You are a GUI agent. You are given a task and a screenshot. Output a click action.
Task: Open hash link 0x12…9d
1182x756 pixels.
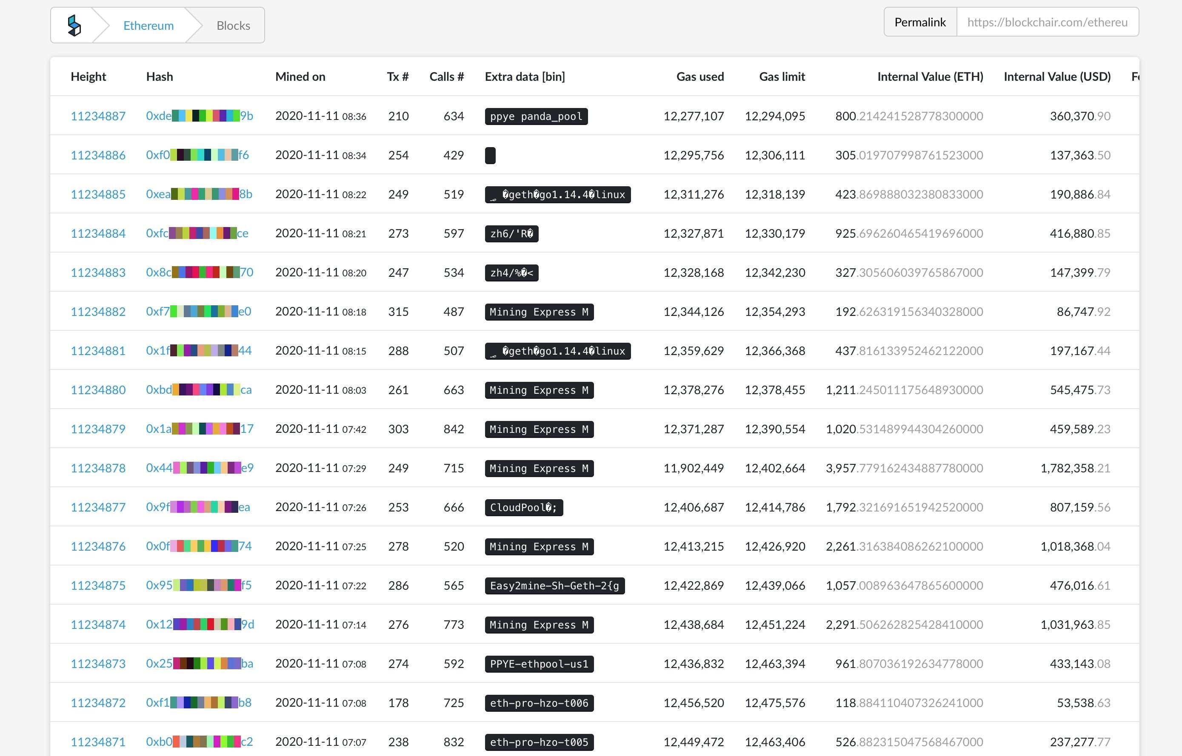(200, 625)
